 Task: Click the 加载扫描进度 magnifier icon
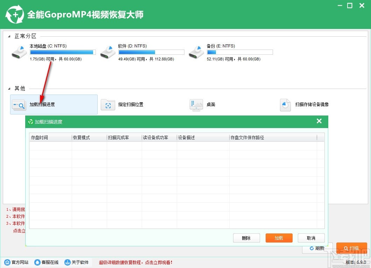pos(19,105)
